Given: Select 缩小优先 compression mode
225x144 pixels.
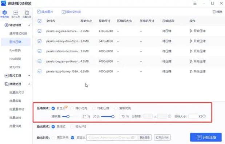Looking at the screenshot, I should (72, 108).
